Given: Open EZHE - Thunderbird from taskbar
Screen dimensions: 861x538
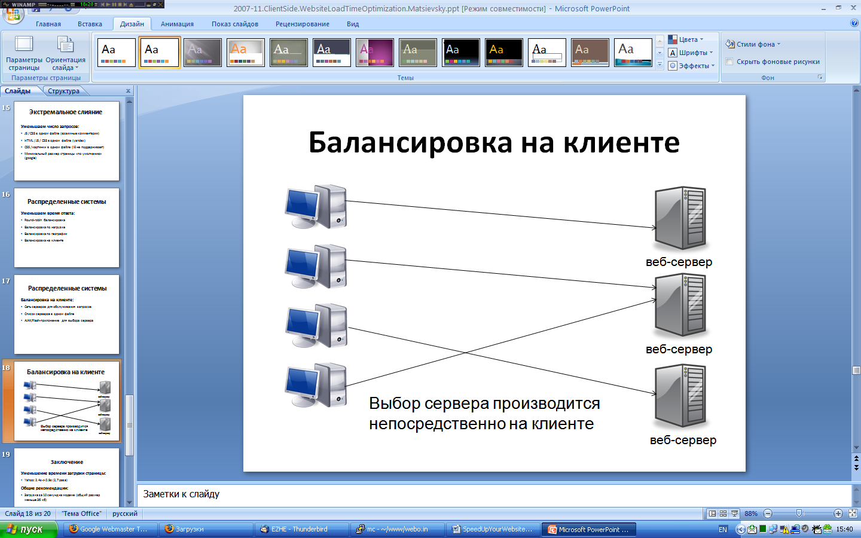Looking at the screenshot, I should coord(299,529).
